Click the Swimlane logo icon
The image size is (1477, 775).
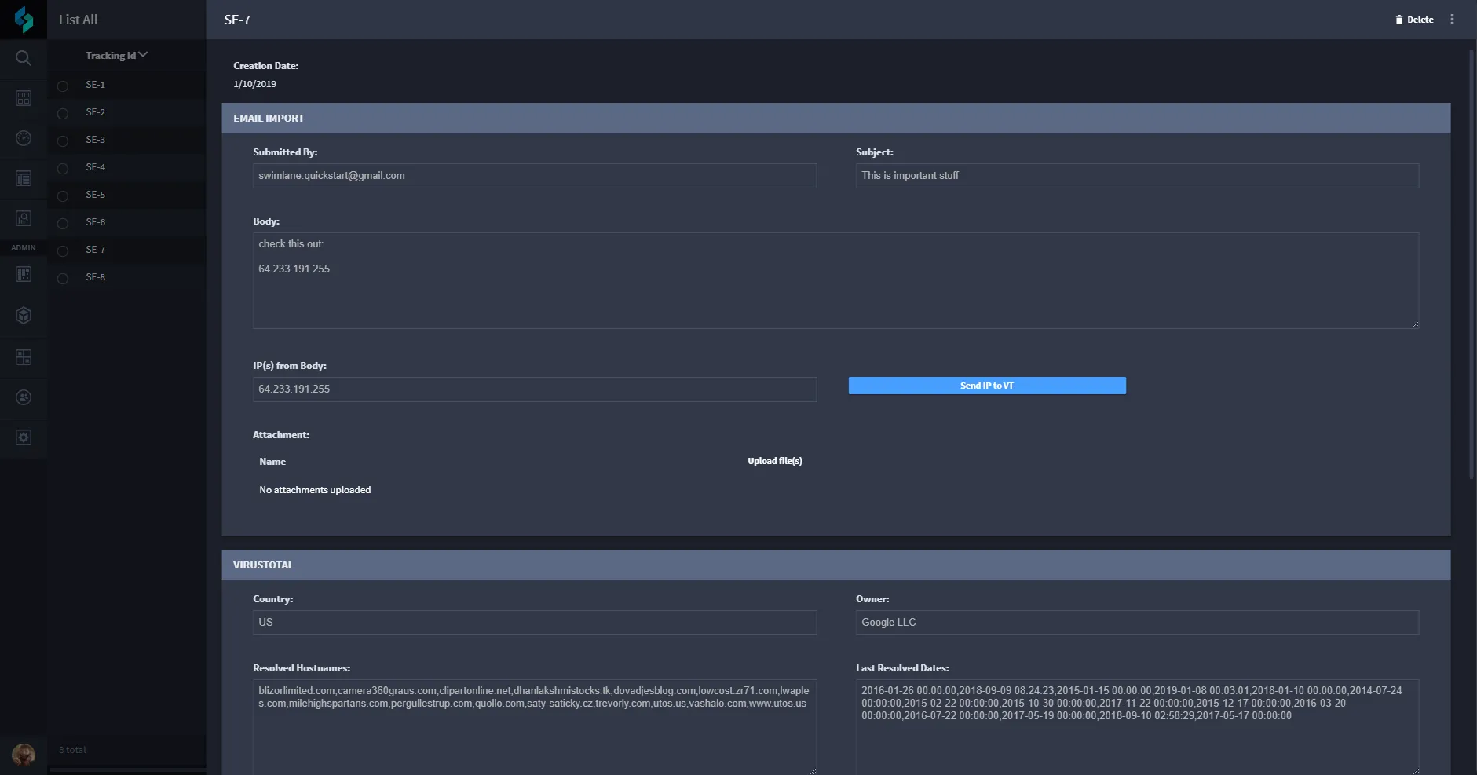tap(24, 20)
